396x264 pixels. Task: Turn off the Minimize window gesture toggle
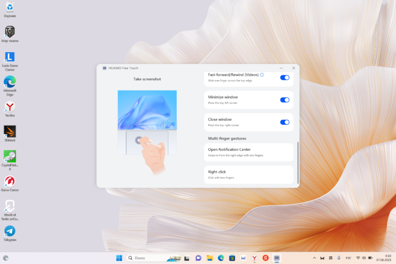click(285, 100)
